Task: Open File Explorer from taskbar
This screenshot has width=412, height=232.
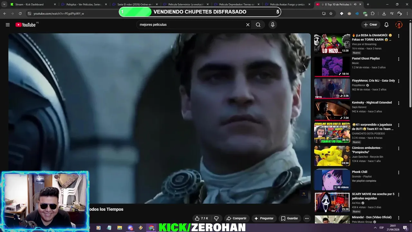Action: pyautogui.click(x=119, y=228)
